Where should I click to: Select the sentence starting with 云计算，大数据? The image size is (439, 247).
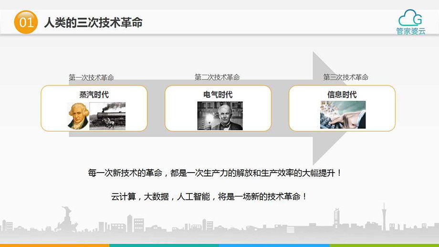point(209,196)
